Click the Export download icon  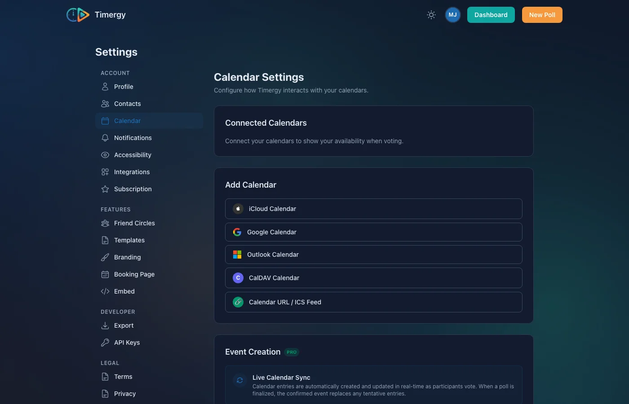105,325
